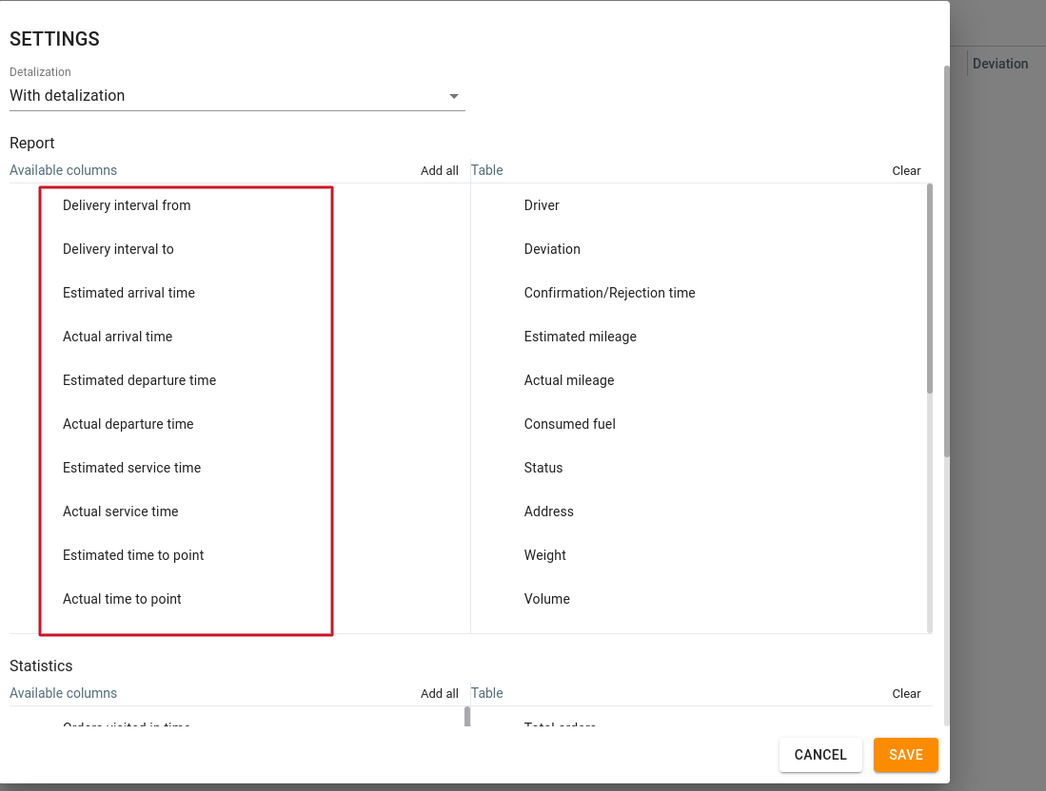Click Consumed fuel in the Table list

569,424
